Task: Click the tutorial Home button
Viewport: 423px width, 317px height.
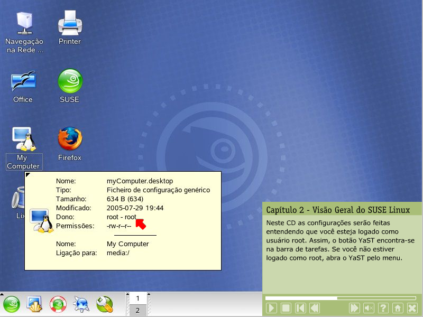Action: click(398, 308)
